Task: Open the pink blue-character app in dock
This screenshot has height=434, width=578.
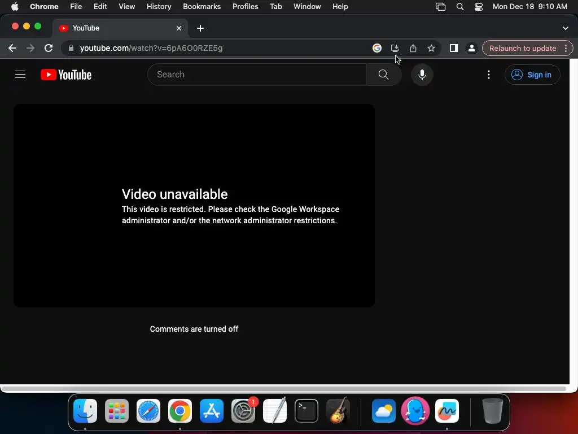Action: tap(415, 411)
